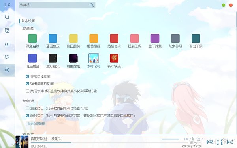237x148 pixels.
Task: Uncheck 弹出层随机动画 checkbox
Action: tap(27, 84)
